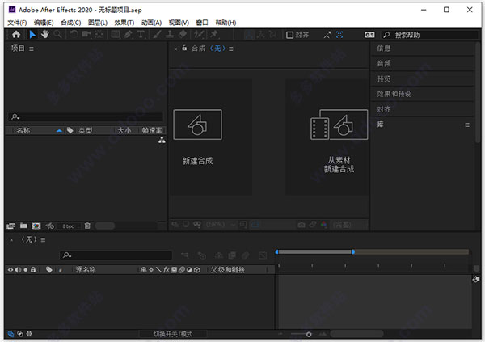Open the 合成(C) menu

point(71,23)
